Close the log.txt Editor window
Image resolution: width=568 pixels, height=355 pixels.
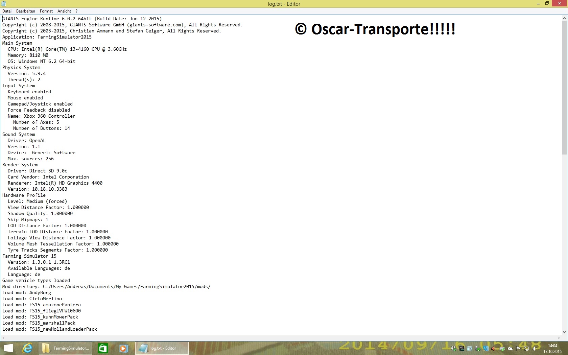tap(559, 3)
